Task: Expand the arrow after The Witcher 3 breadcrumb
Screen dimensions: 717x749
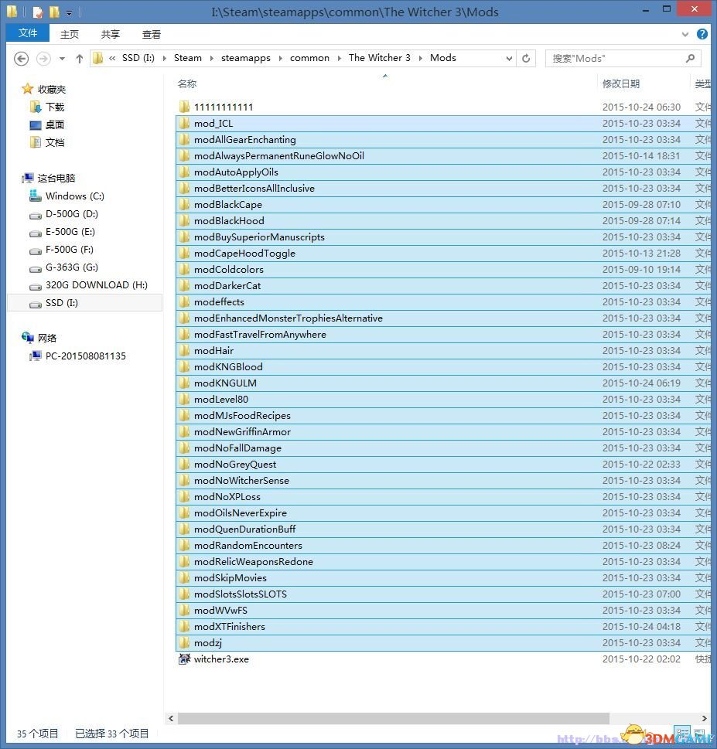Action: [421, 58]
